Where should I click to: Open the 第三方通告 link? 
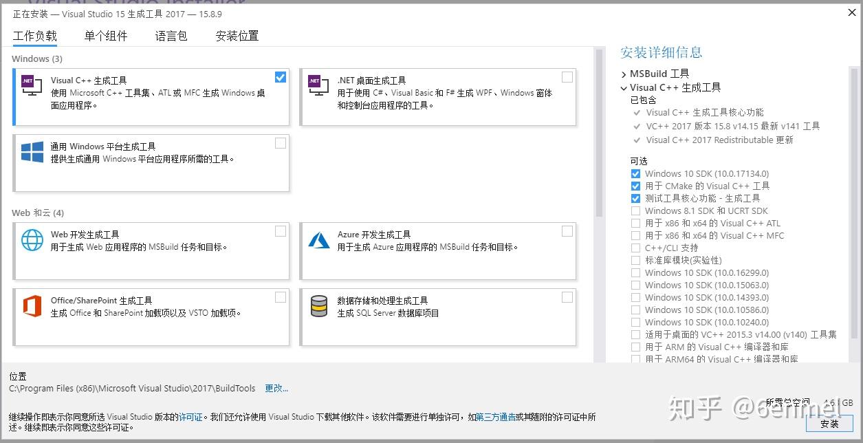tap(496, 417)
